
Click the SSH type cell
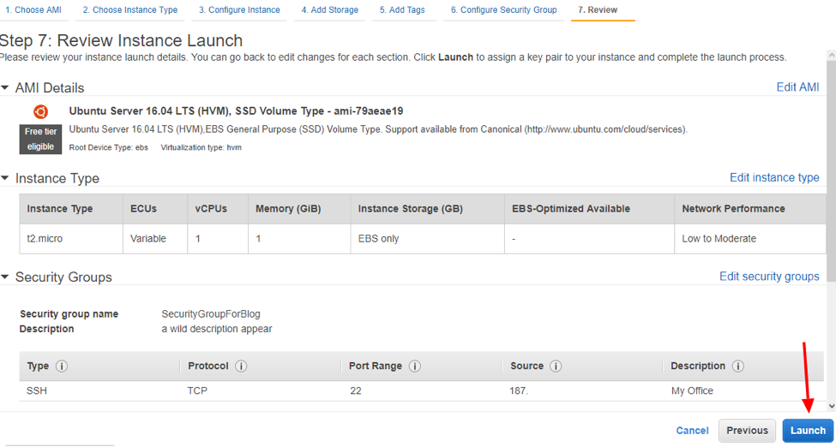(36, 391)
